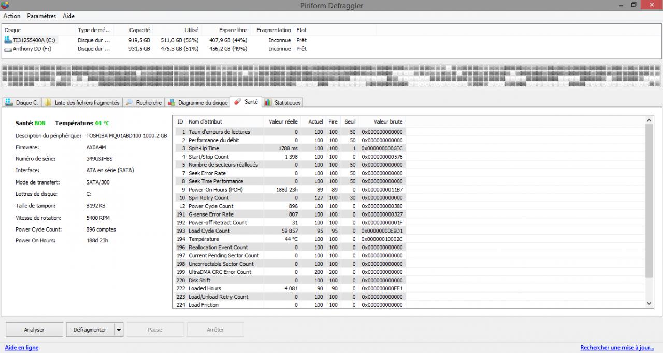Image resolution: width=663 pixels, height=353 pixels.
Task: Select the Load Friction attribute row
Action: tap(289, 305)
